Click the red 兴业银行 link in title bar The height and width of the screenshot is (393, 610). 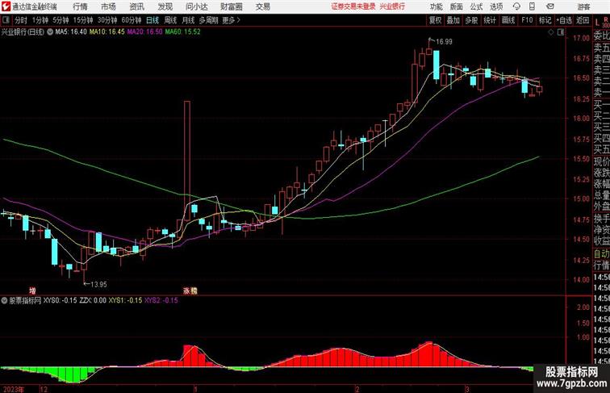[392, 6]
